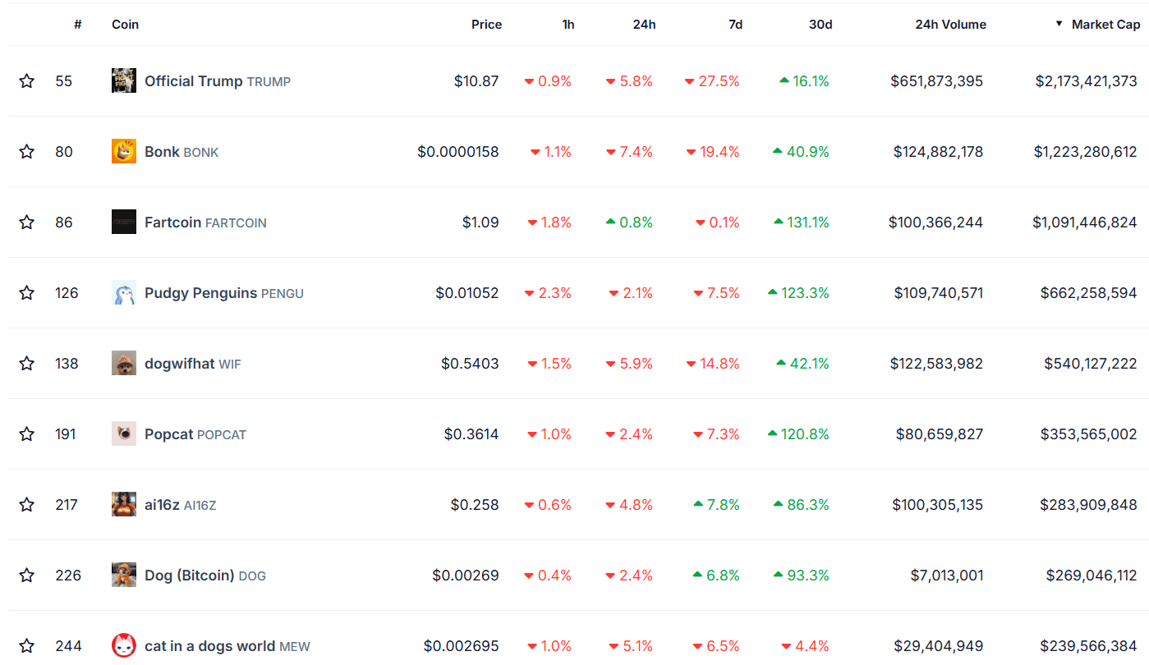This screenshot has width=1149, height=665.
Task: Open the Pudgy Penguins coin page
Action: click(200, 293)
